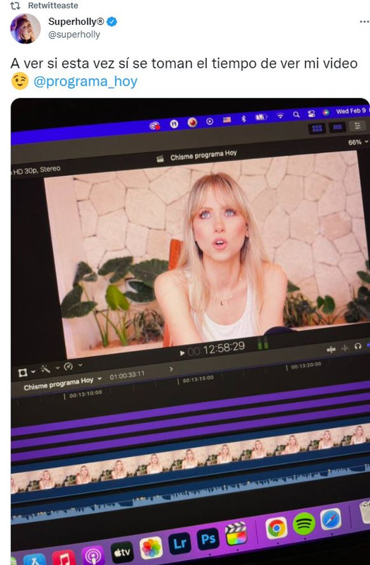Open the Apple TV app in the Dock
This screenshot has height=565, width=370.
tap(122, 552)
